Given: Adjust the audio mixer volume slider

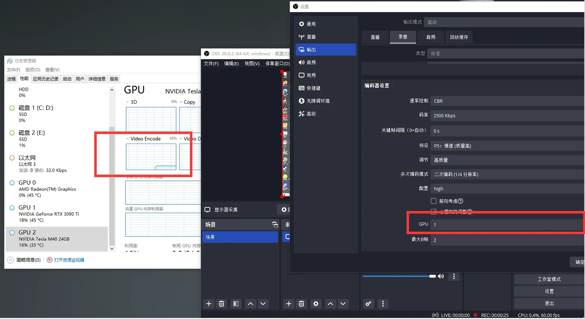Looking at the screenshot, I should (x=399, y=276).
